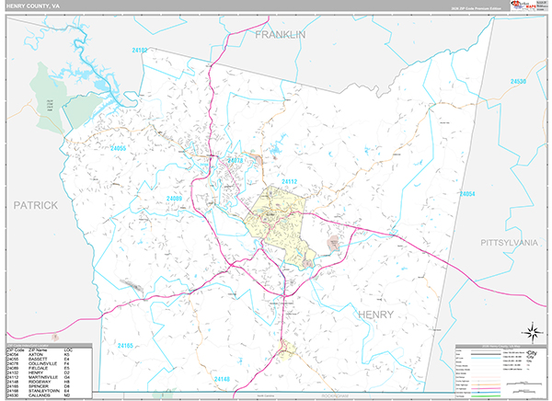Click ZIP code label 24112 on map
This screenshot has height=401, width=552.
(x=290, y=182)
